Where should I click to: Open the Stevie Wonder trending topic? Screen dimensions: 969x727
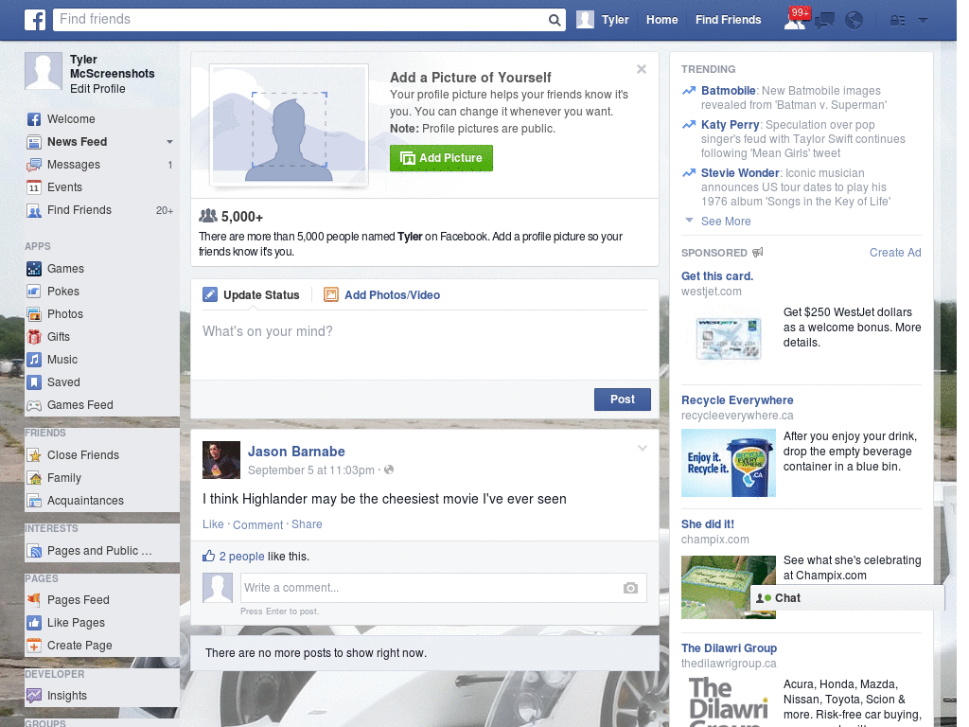pos(740,173)
